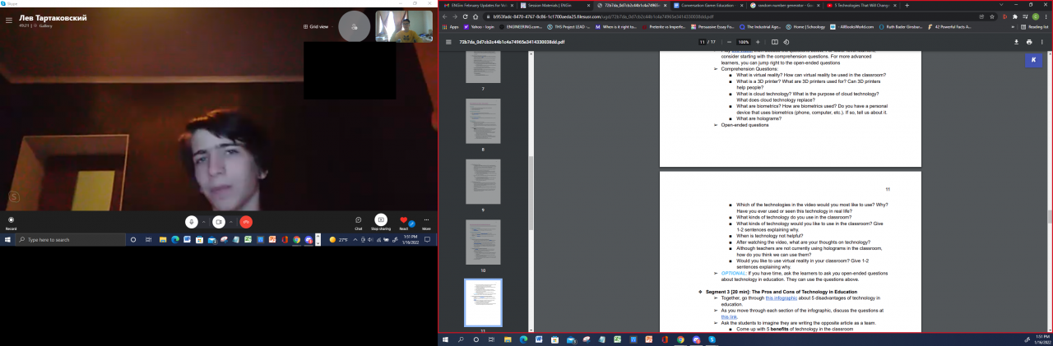The height and width of the screenshot is (346, 1053).
Task: Expand camera options arrow beside the video button
Action: tap(230, 222)
